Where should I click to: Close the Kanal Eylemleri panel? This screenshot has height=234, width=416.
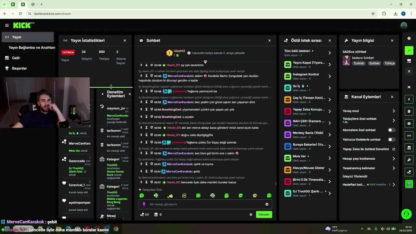[x=392, y=97]
